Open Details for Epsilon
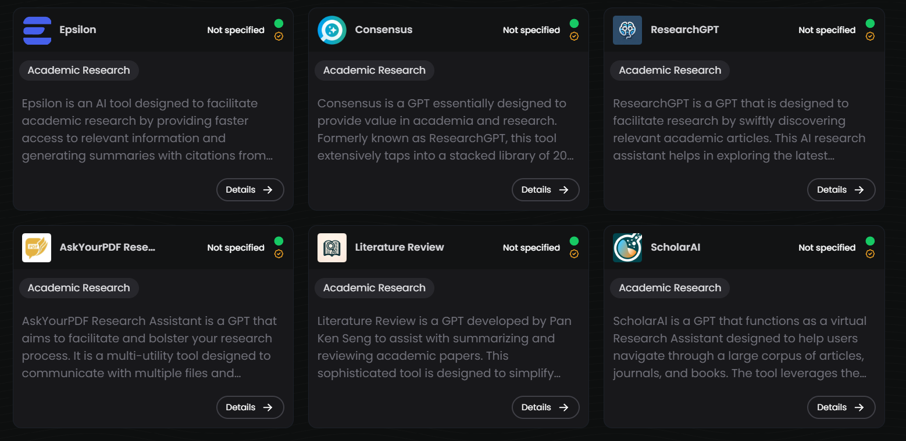 (x=250, y=190)
